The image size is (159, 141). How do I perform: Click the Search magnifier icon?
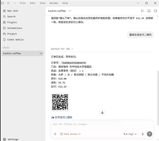pyautogui.click(x=4, y=17)
